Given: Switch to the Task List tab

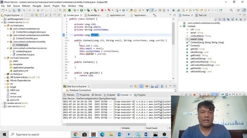Looking at the screenshot, I should pos(201,15).
